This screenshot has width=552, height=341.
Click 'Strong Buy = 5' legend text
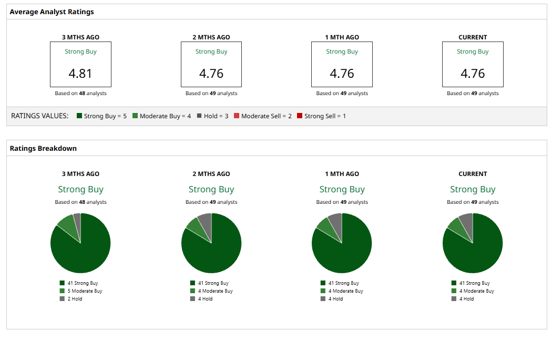105,116
